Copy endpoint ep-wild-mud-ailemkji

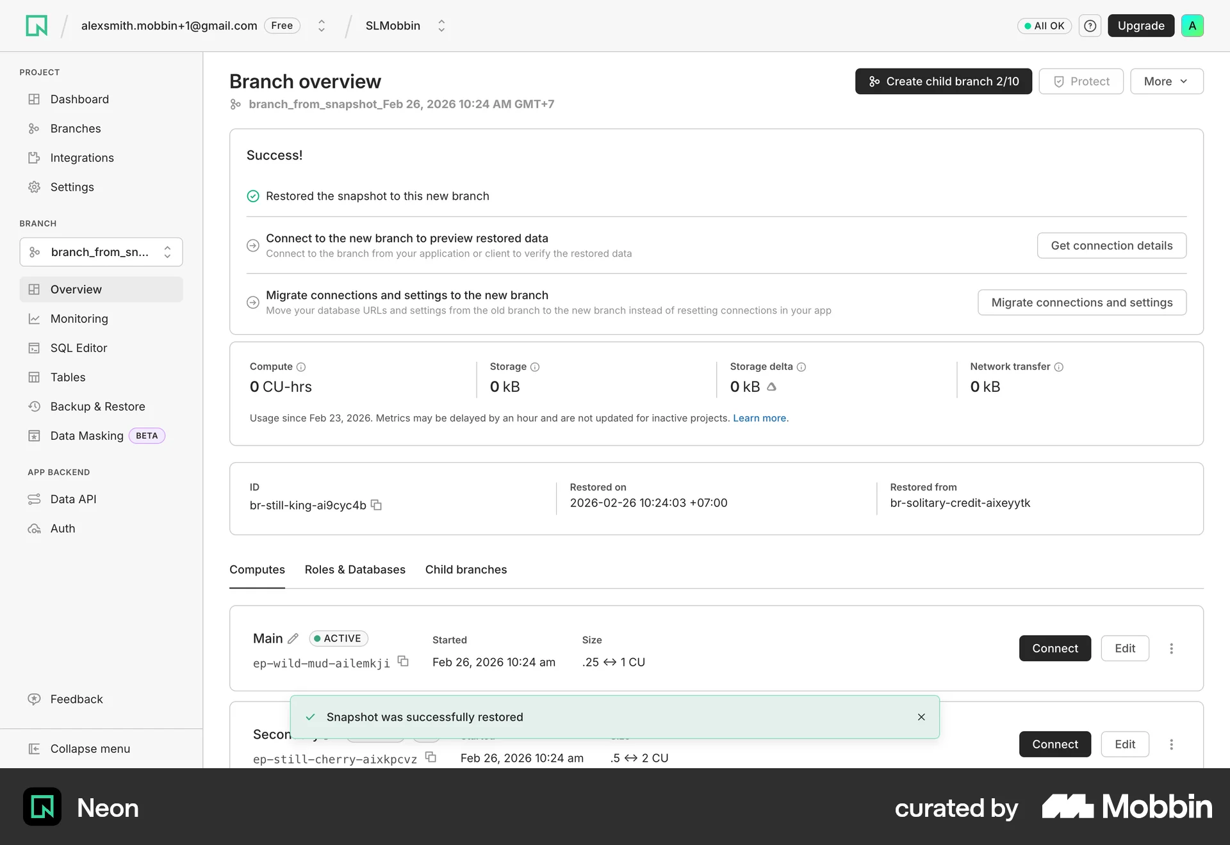coord(403,661)
